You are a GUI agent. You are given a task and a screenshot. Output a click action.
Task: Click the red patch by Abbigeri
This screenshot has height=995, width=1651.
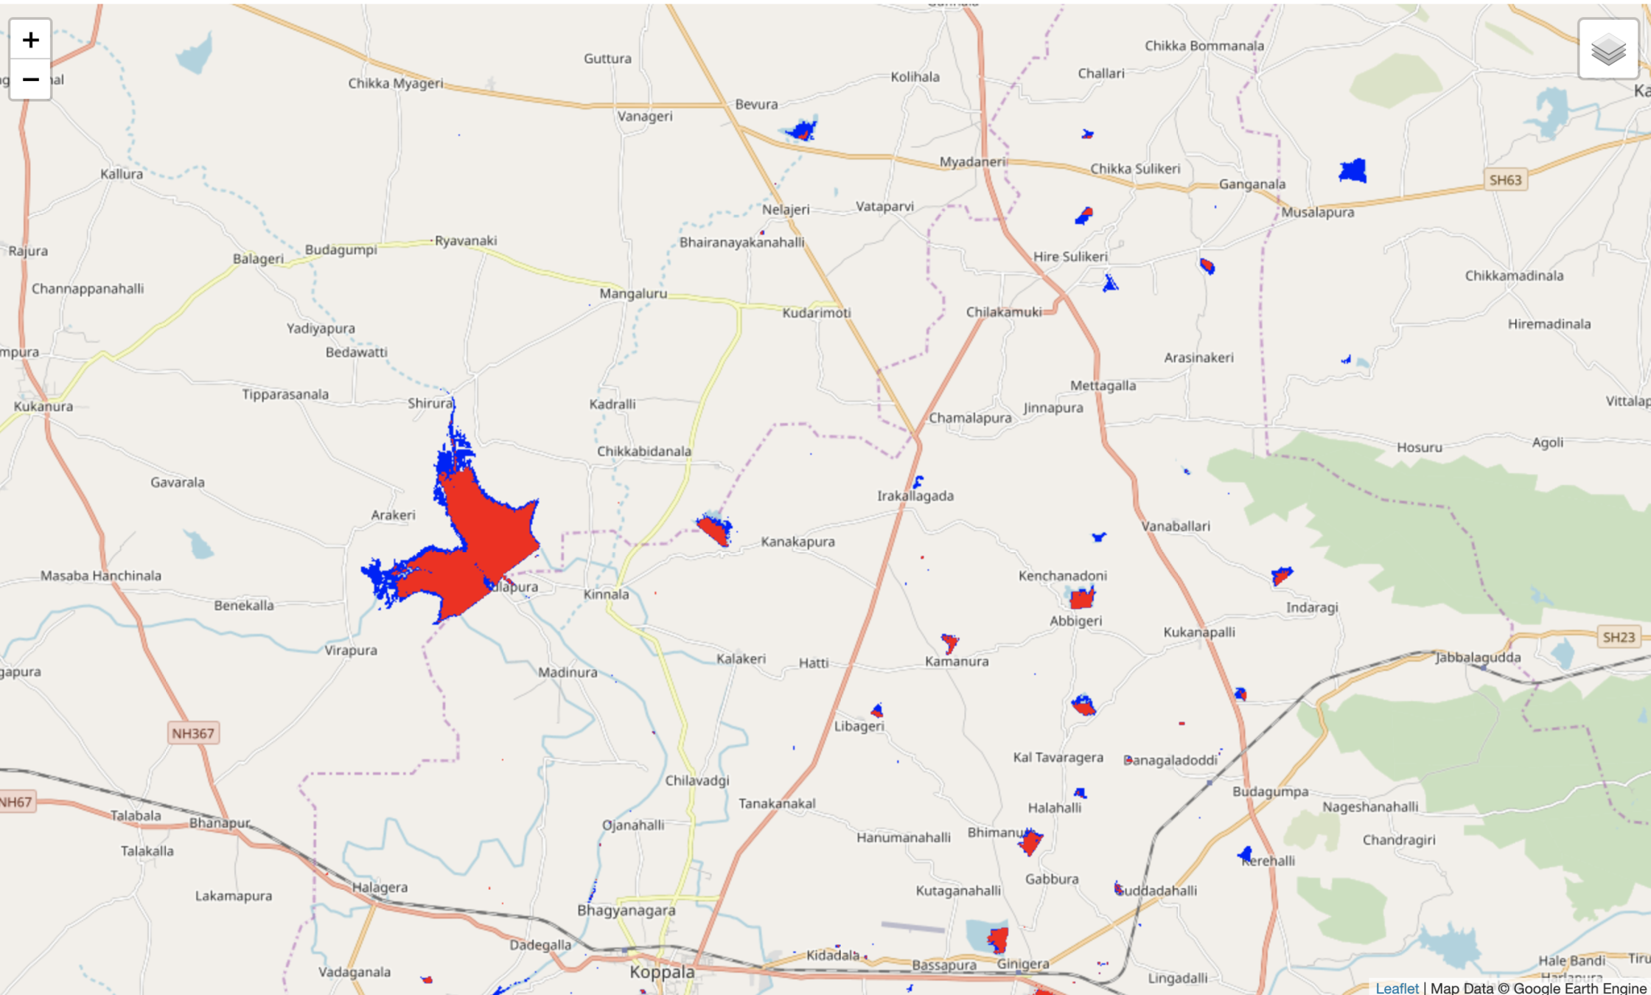click(x=1081, y=598)
